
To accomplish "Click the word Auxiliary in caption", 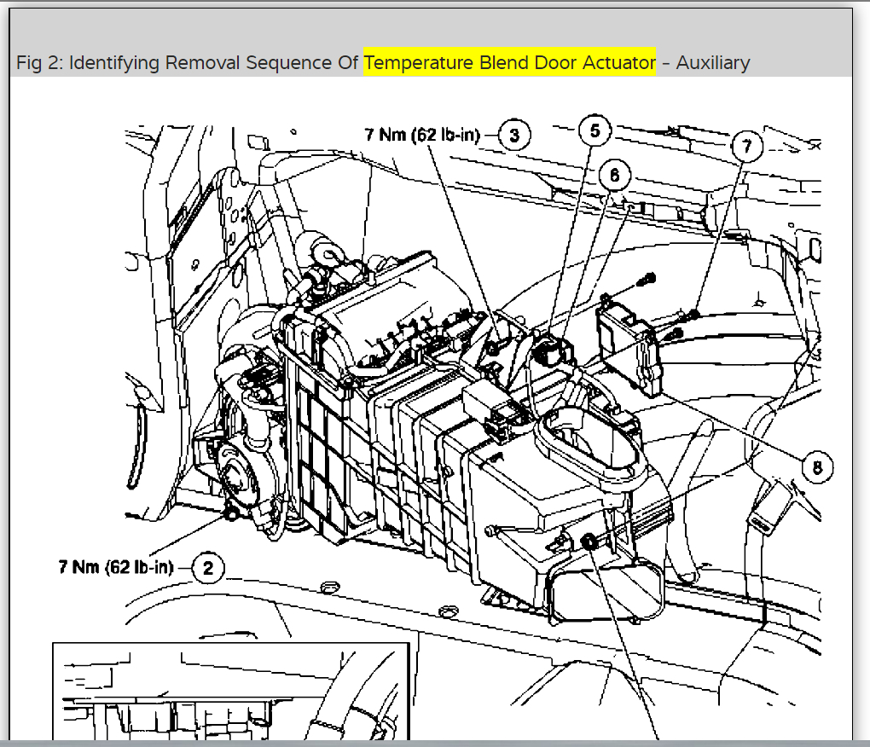I will 713,62.
